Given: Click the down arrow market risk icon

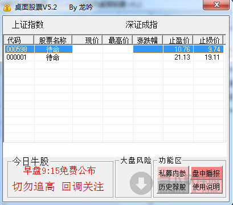Looking at the screenshot, I should coord(141,183).
